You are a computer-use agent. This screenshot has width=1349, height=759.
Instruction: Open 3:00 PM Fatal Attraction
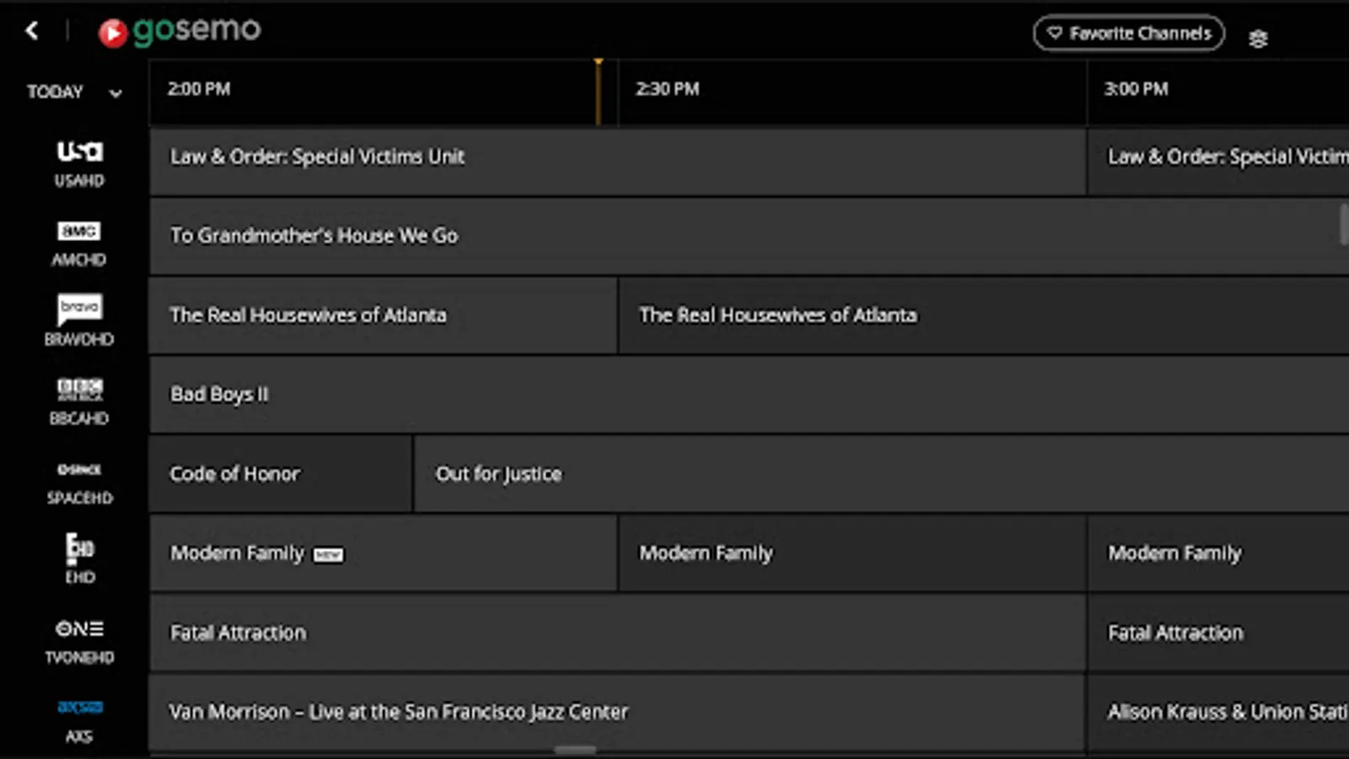click(1218, 633)
